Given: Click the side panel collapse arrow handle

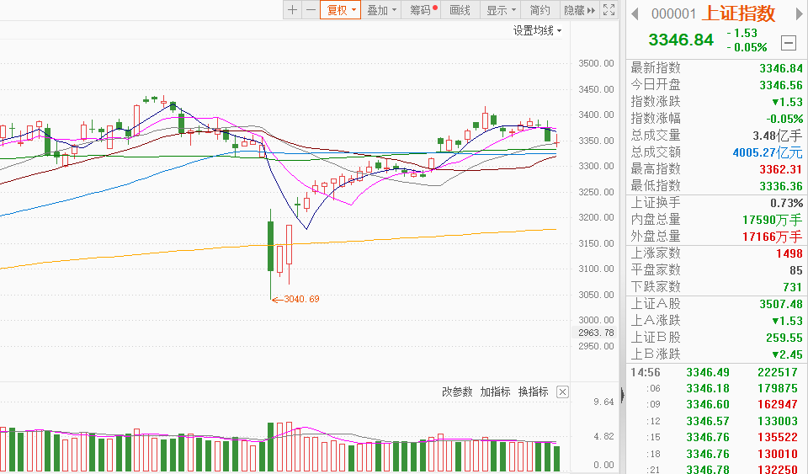Looking at the screenshot, I should tap(623, 395).
